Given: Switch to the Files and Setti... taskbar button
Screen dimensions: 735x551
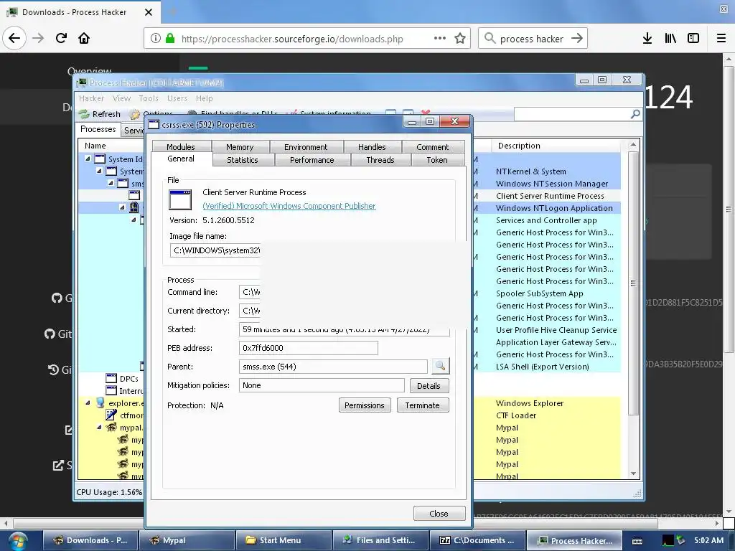Looking at the screenshot, I should tap(380, 540).
